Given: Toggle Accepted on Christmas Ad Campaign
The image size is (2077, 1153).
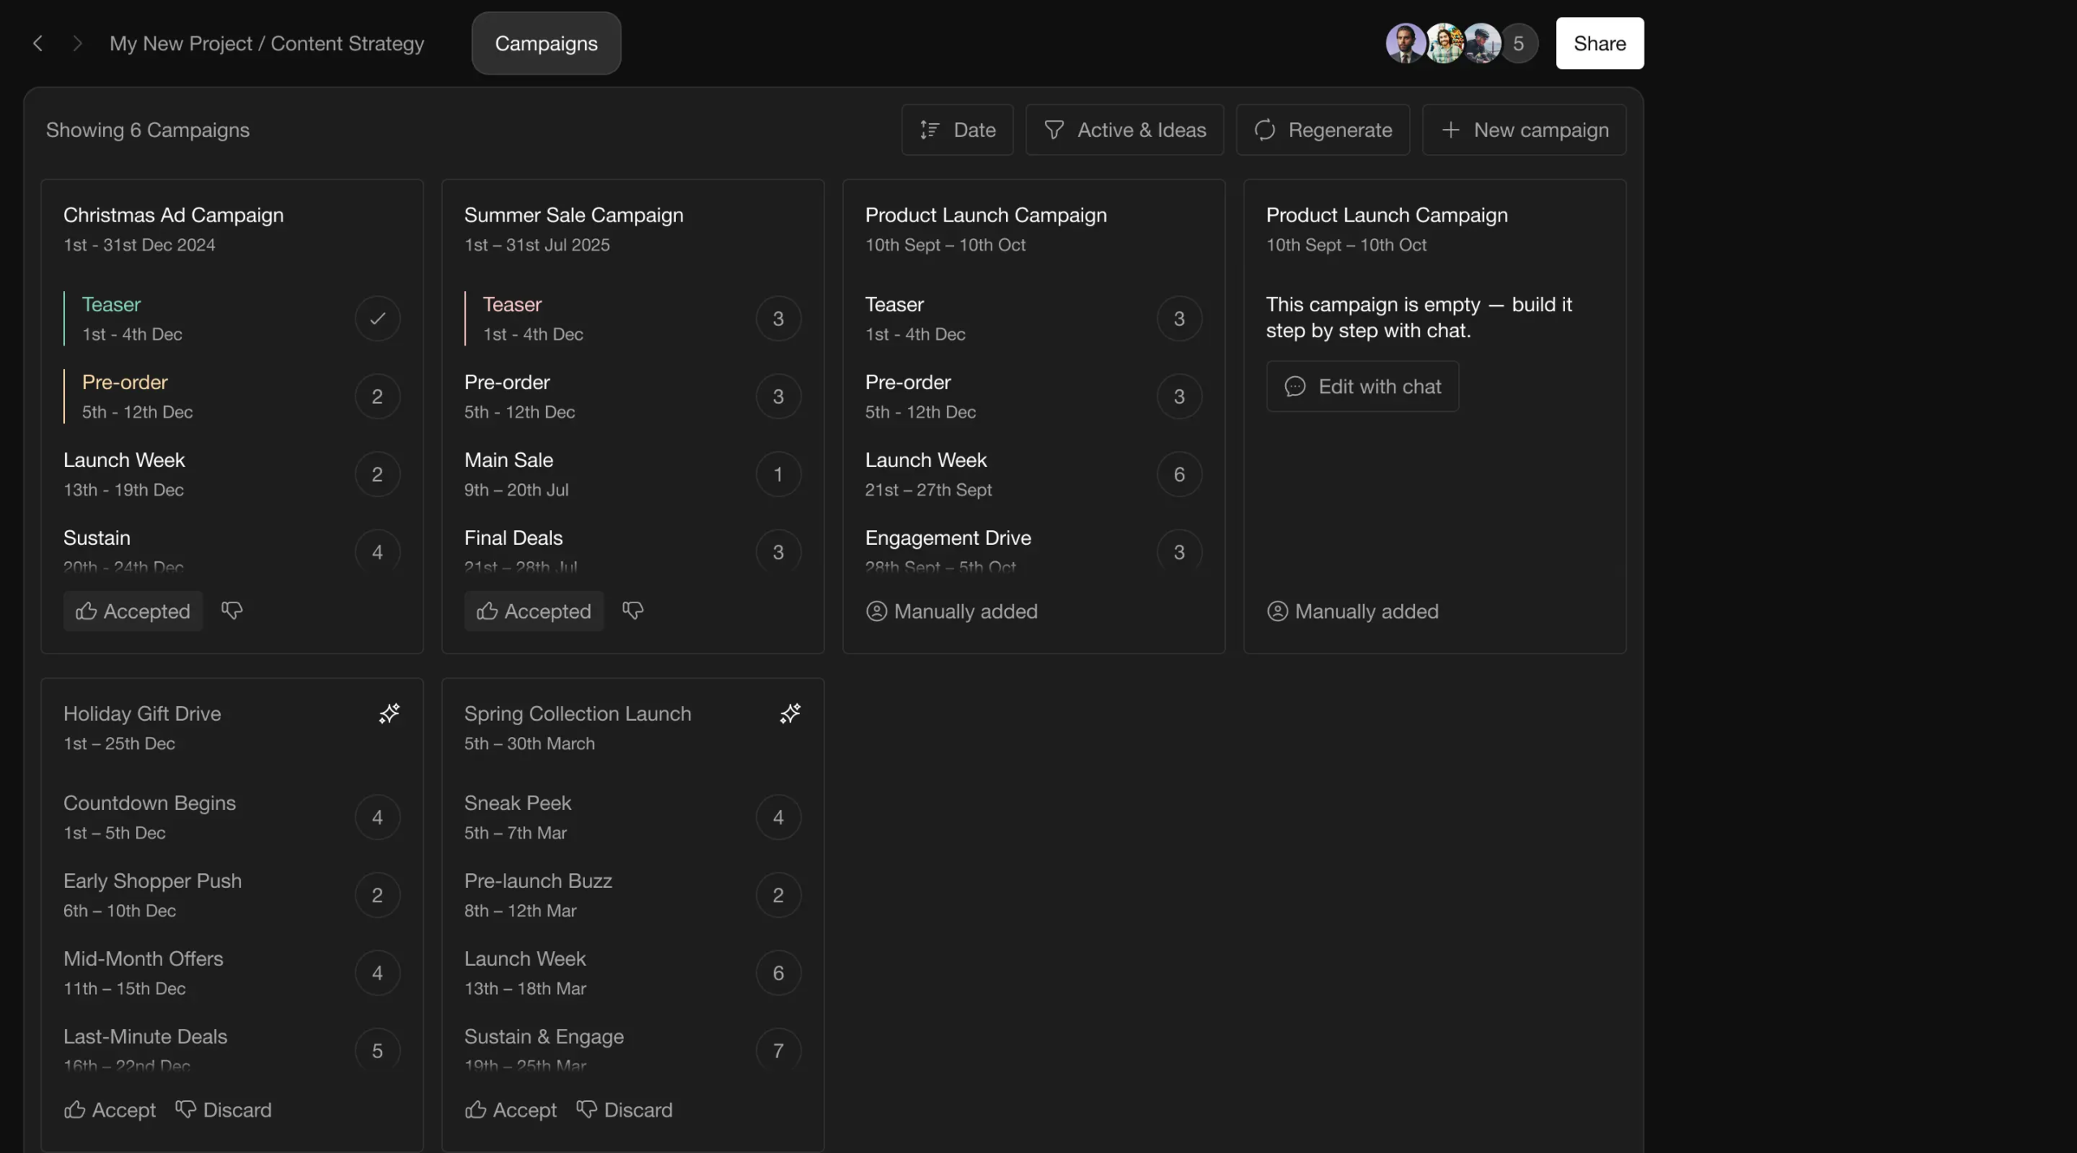Looking at the screenshot, I should 133,611.
